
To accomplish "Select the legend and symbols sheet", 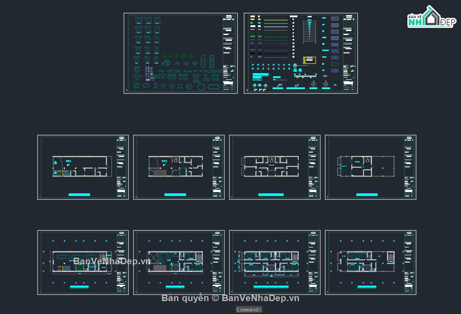I will pyautogui.click(x=301, y=53).
